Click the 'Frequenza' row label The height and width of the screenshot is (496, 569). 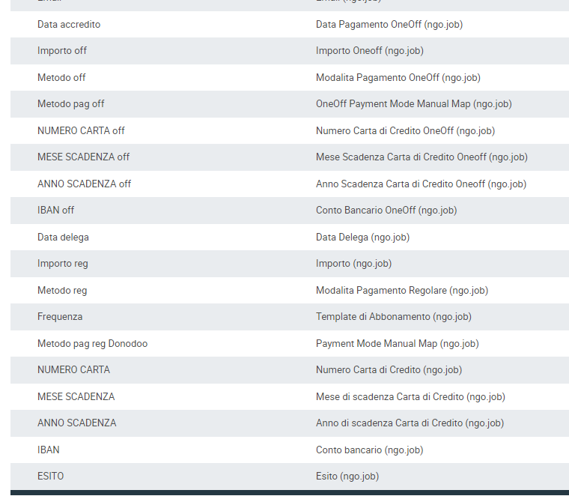(x=60, y=317)
